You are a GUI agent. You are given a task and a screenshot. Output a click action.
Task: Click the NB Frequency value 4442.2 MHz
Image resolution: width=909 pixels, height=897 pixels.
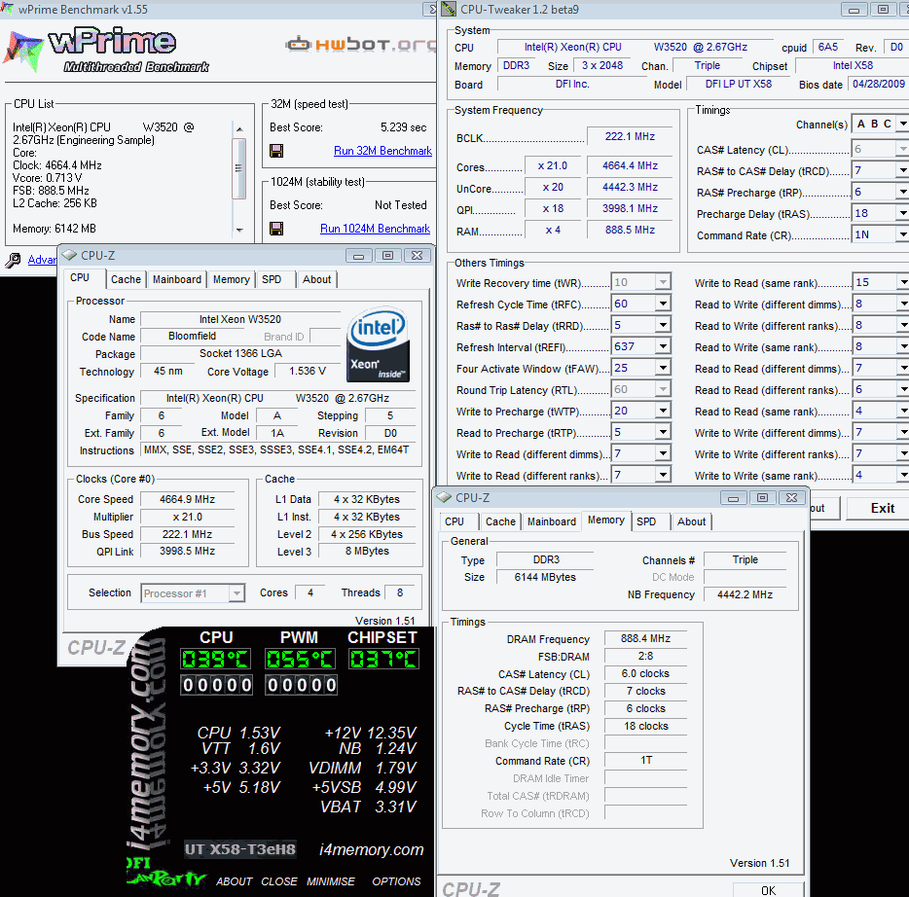[x=745, y=594]
